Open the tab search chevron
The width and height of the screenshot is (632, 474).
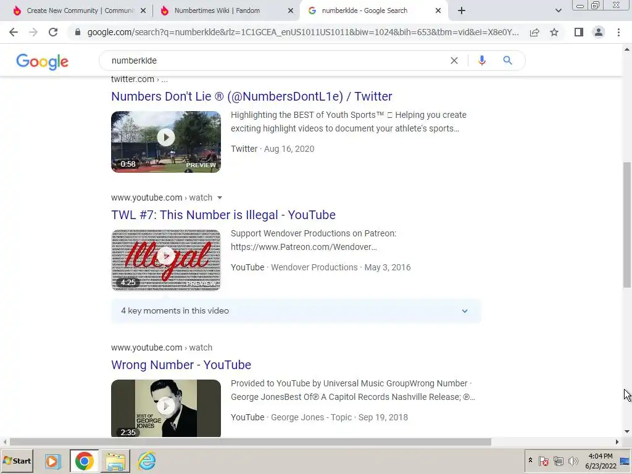(x=558, y=11)
